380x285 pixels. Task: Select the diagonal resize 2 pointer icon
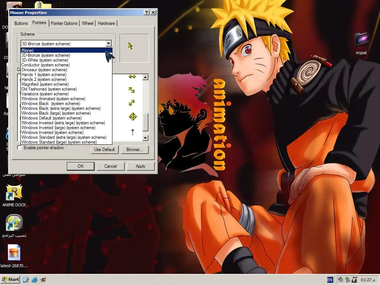point(132,102)
